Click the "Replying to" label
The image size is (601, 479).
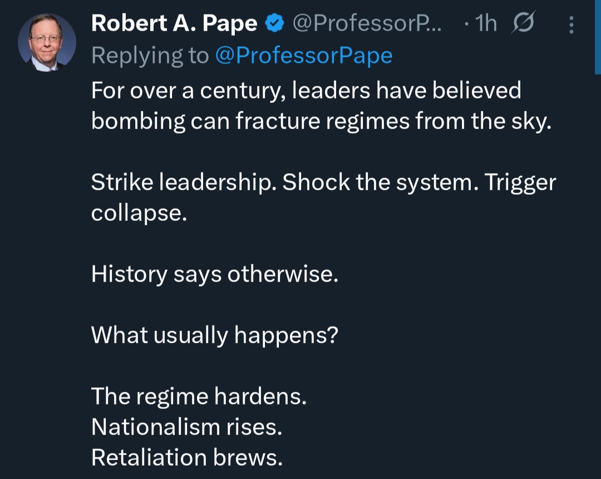pos(150,56)
